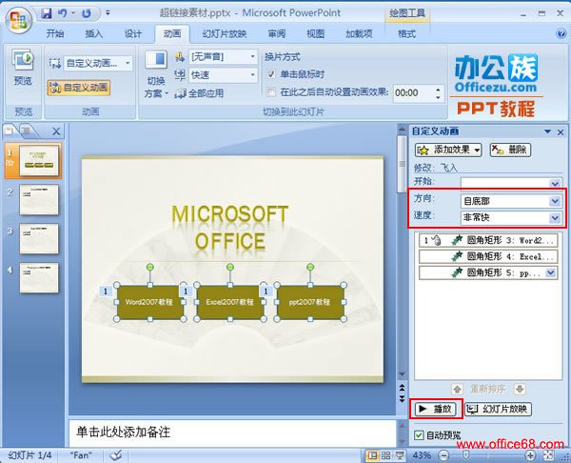Screen dimensions: 571x463
Task: Open the help question mark icon
Action: (561, 34)
